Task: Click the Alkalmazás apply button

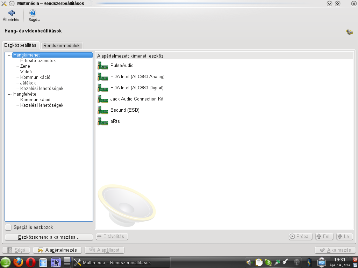Action: [x=335, y=250]
